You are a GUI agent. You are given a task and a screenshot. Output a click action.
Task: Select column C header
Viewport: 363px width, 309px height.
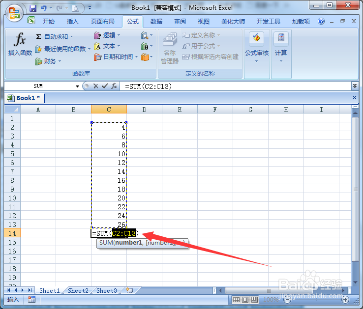[109, 110]
